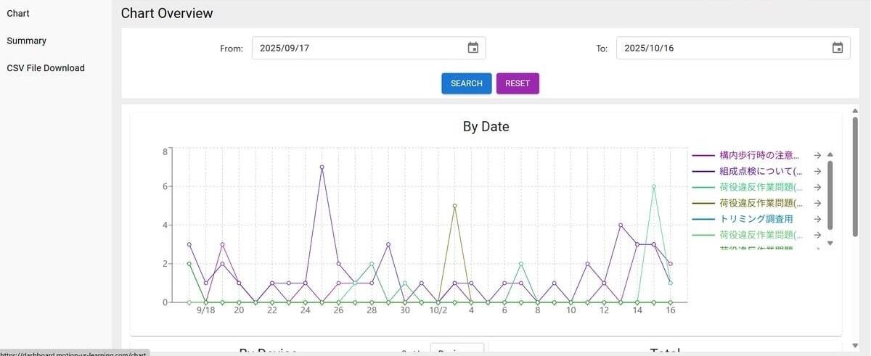Click page scrollbar down arrow
871x356 pixels.
pyautogui.click(x=855, y=345)
